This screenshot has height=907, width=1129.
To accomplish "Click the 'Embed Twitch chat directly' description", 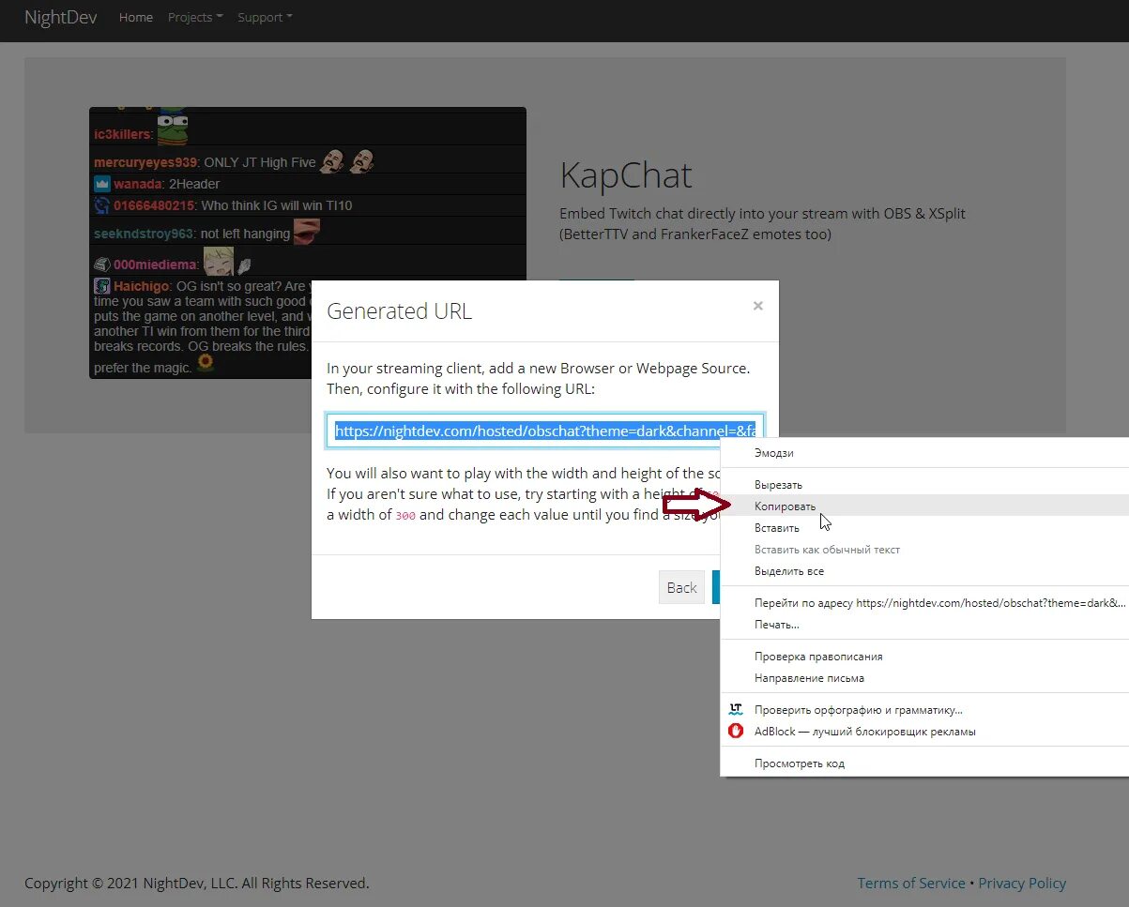I will (x=763, y=223).
